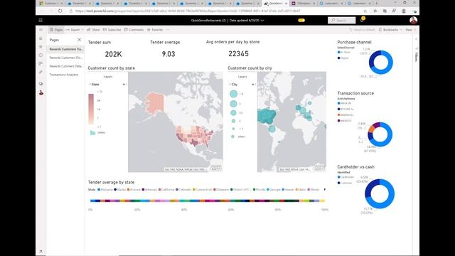
Task: Open Home from the left navigation rail
Action: (41, 38)
